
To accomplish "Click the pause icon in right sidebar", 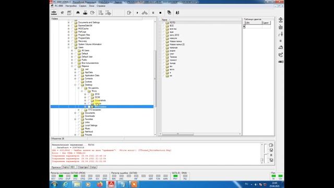I will [x=281, y=41].
